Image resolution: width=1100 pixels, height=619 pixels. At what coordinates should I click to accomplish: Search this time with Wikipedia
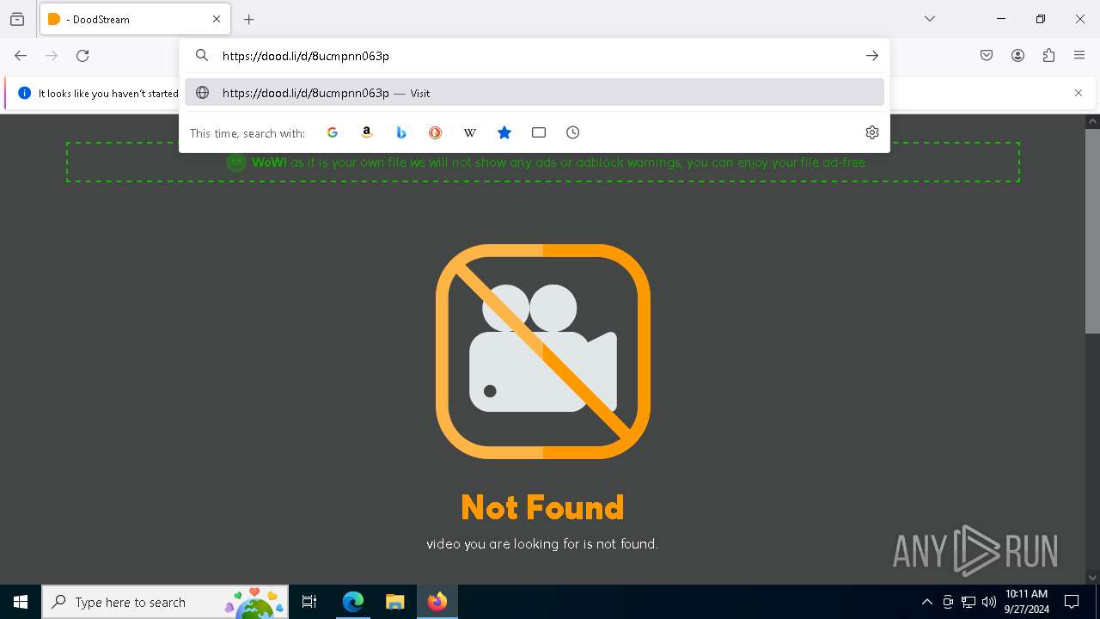(470, 132)
